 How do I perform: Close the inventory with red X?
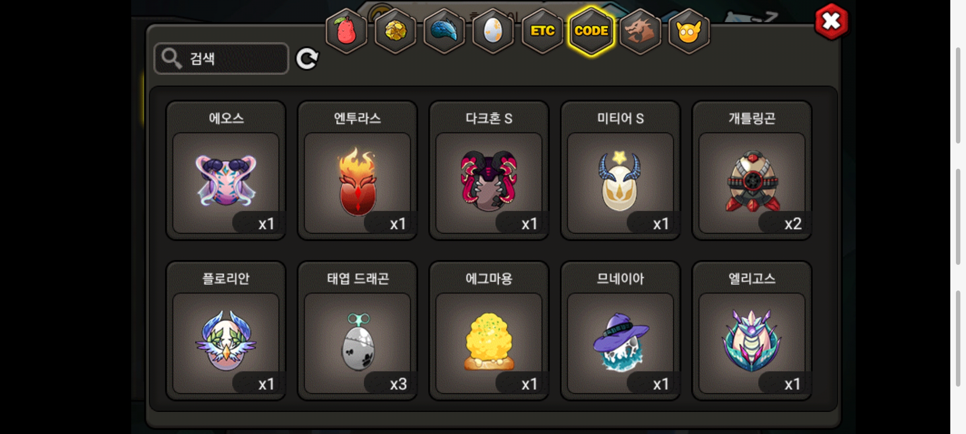tap(832, 22)
